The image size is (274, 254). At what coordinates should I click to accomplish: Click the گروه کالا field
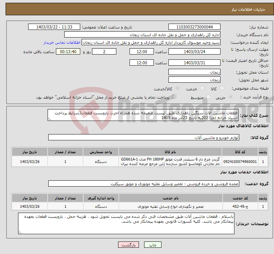click(x=144, y=137)
